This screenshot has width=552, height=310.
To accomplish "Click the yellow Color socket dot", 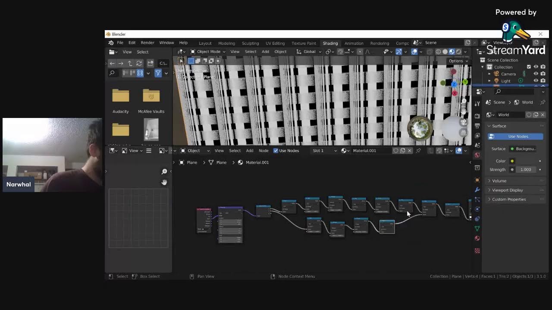I will coord(512,161).
